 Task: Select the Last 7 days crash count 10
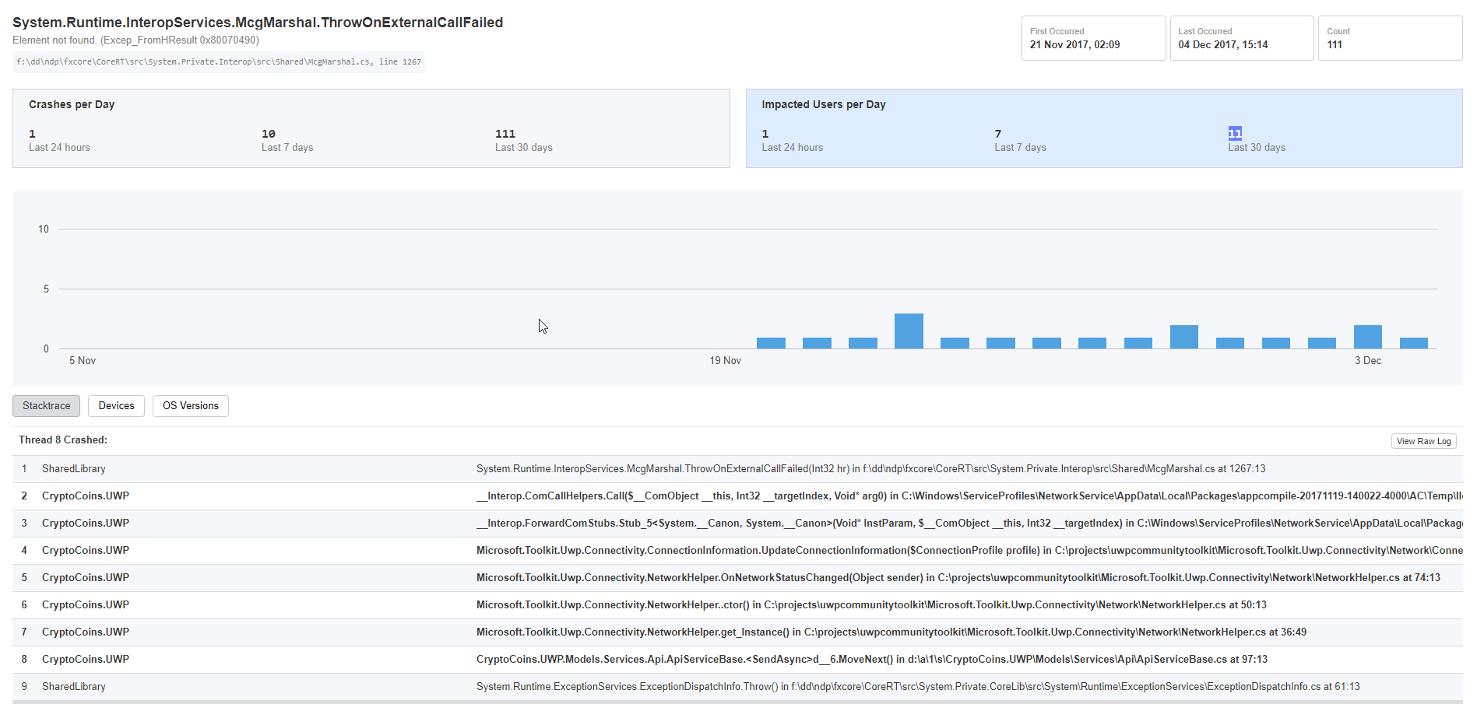(269, 134)
